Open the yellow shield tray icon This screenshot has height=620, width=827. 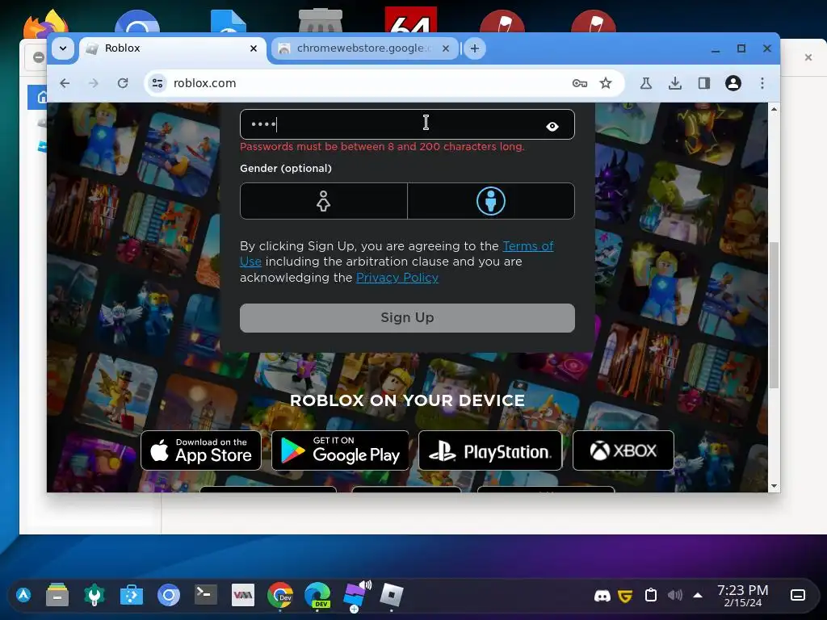click(625, 596)
